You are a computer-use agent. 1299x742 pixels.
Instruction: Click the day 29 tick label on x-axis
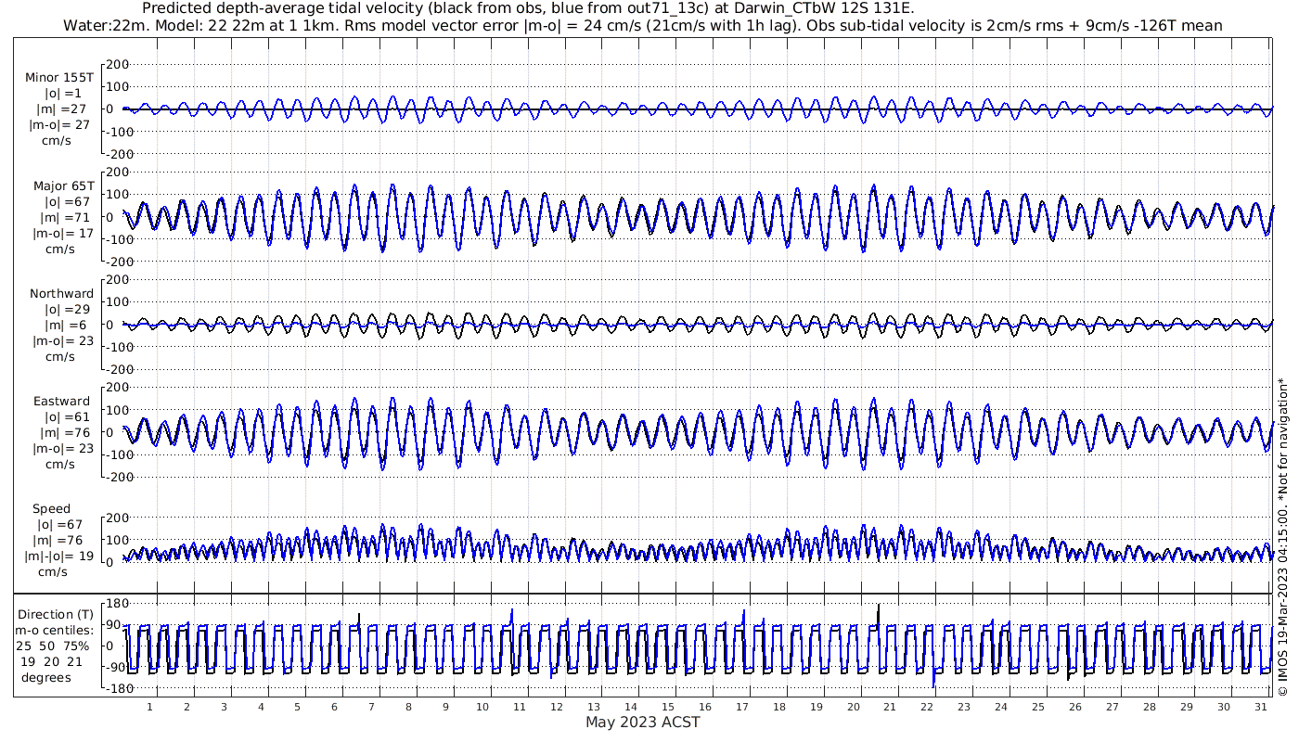(x=1186, y=707)
